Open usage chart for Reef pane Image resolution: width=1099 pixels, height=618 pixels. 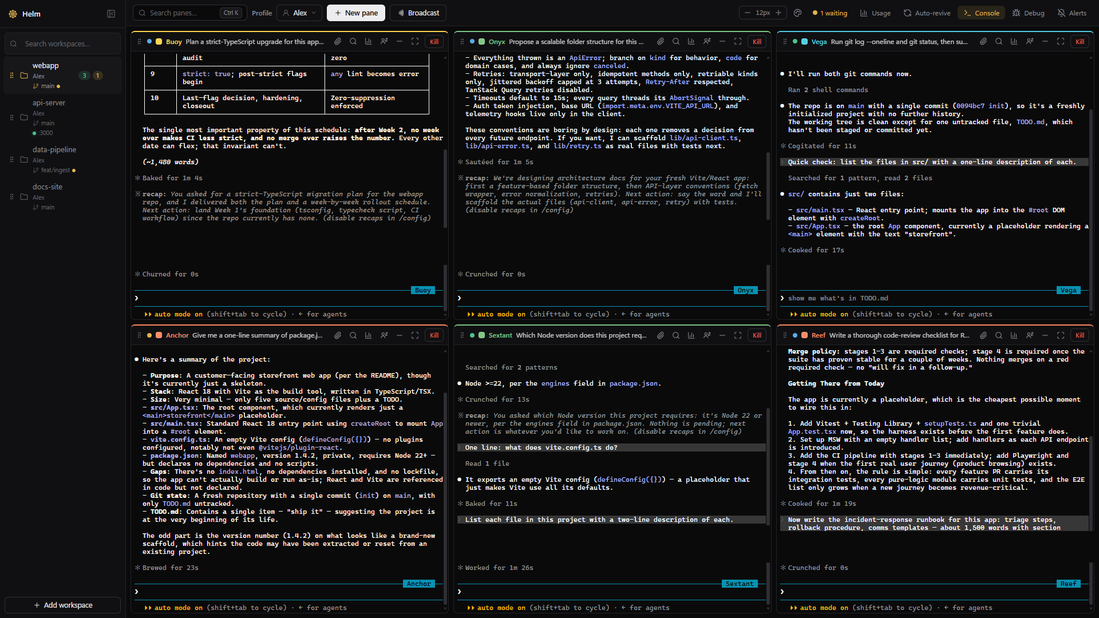pos(1014,335)
